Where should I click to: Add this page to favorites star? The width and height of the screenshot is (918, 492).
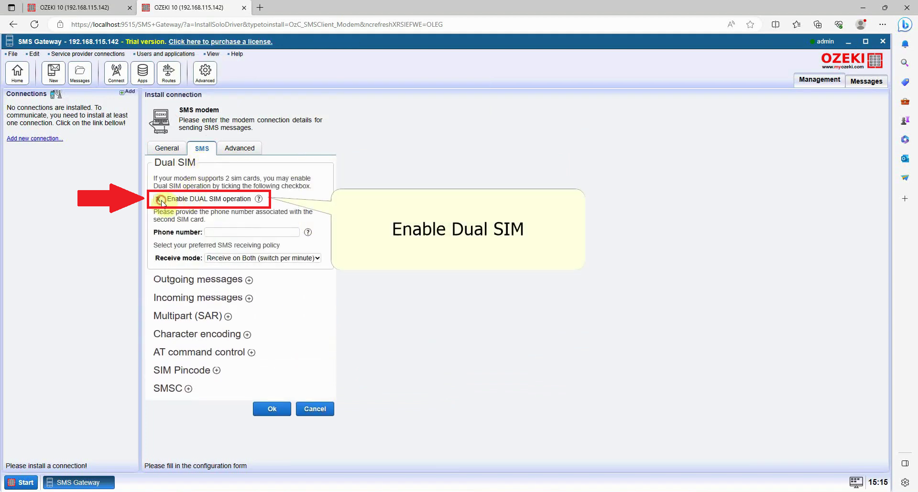(750, 24)
